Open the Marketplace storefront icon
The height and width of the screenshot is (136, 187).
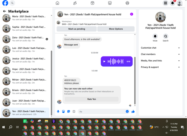(110, 3)
